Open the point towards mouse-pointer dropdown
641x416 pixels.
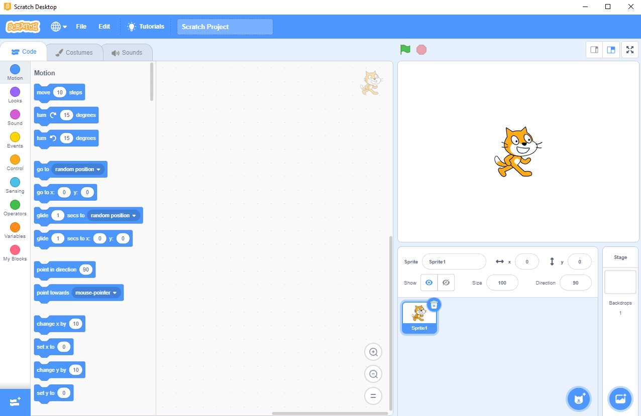click(x=96, y=293)
